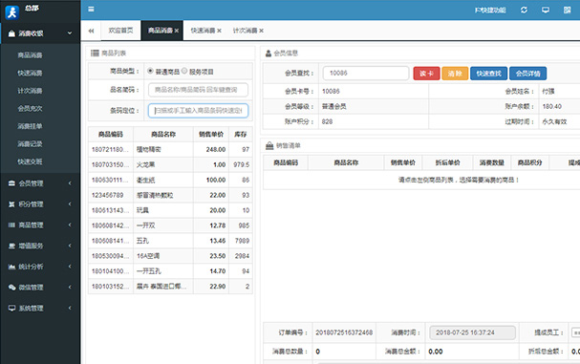Click the 品名简码 search input field
The width and height of the screenshot is (580, 364).
coord(198,90)
